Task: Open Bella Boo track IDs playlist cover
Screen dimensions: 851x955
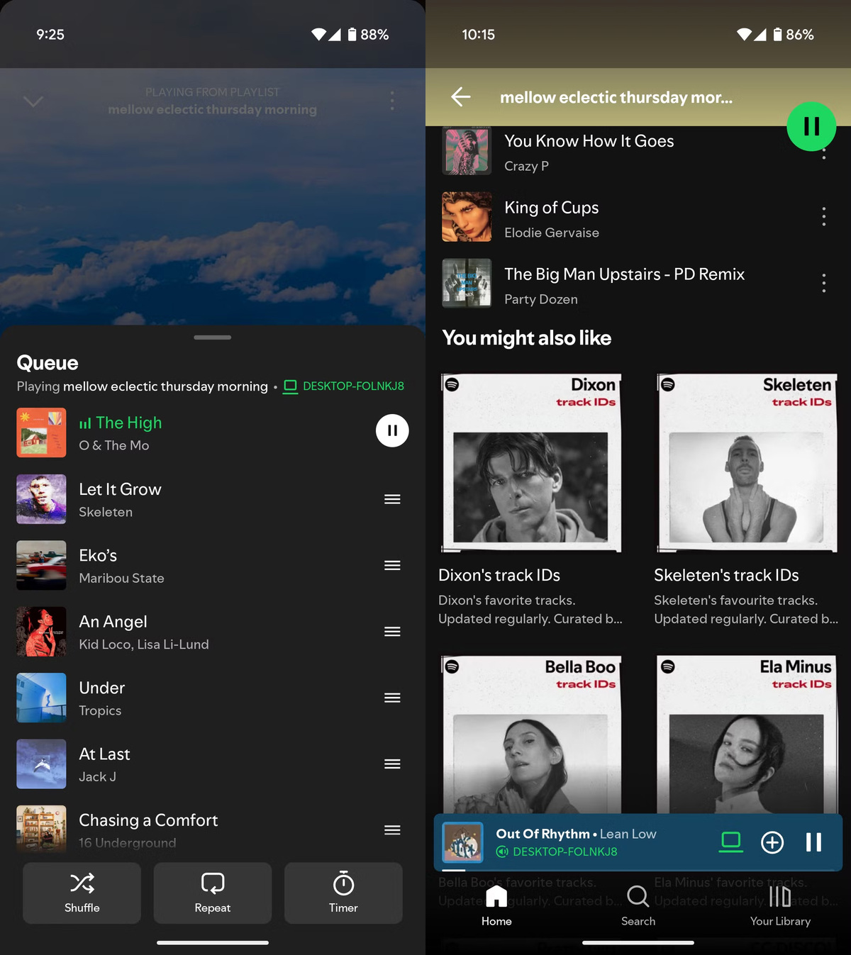Action: click(x=531, y=734)
